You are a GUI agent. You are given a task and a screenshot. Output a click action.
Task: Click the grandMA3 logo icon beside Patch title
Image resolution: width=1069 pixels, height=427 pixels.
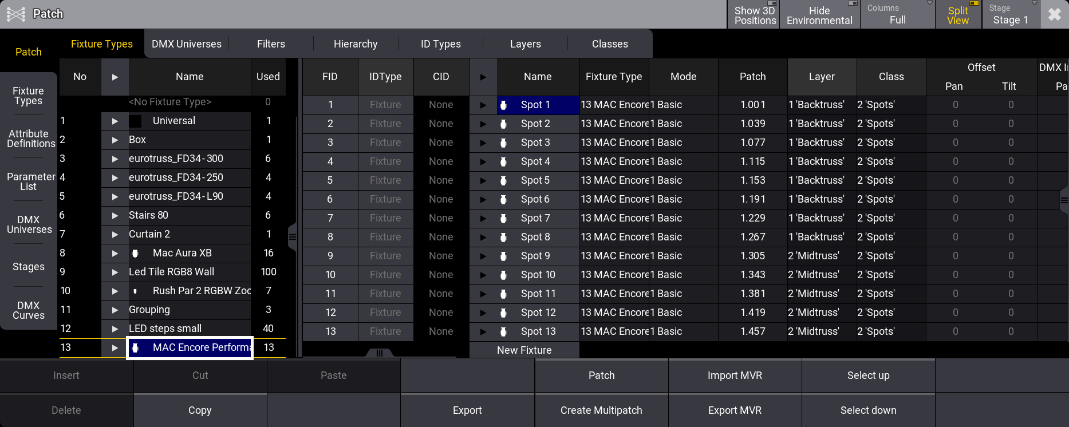15,14
